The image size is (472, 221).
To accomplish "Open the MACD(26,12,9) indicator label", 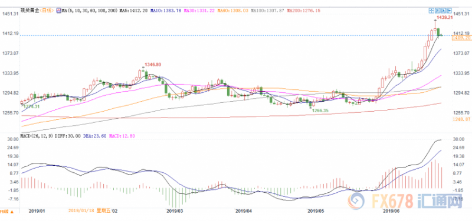I will point(37,136).
